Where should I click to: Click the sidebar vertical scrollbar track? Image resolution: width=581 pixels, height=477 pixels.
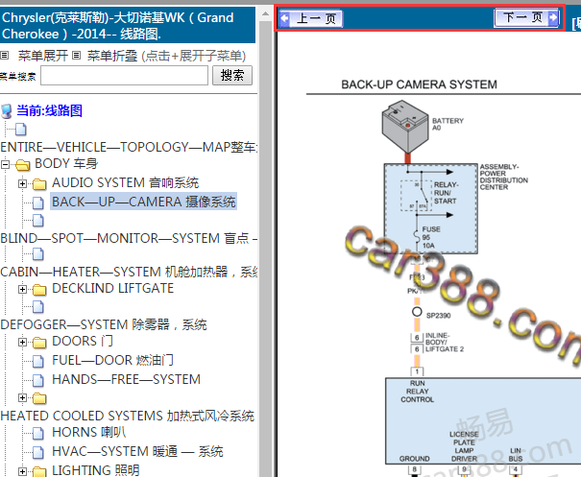click(x=265, y=249)
